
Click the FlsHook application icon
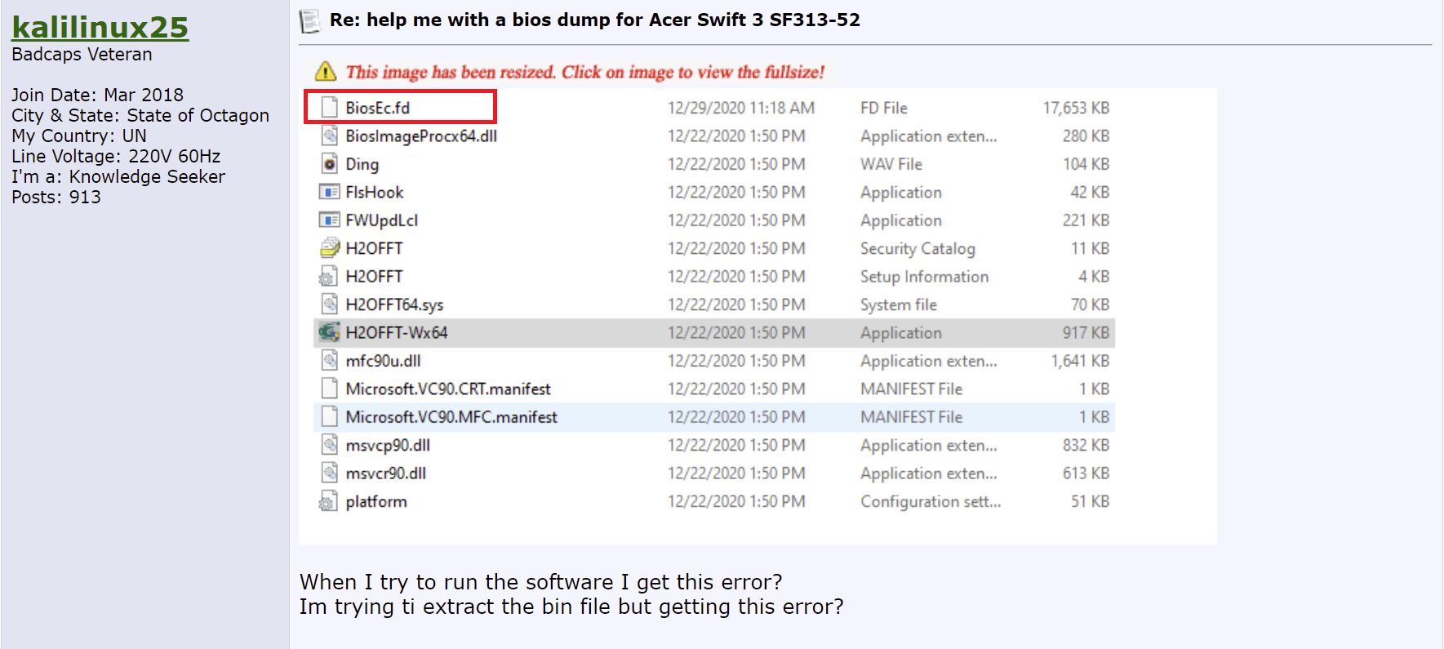330,193
